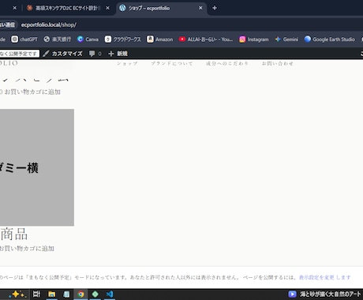Close the 高級スキンケアD2C ECサイト設計 tab

coord(107,8)
